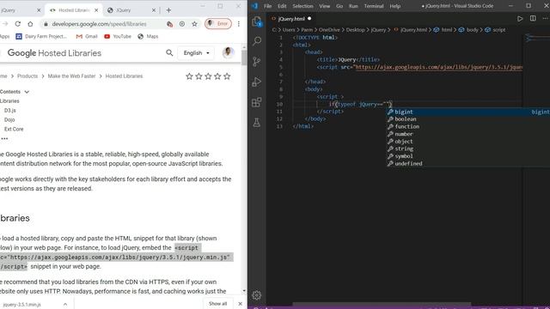
Task: Expand the more items ellipsis in Contents
Action: [4, 139]
